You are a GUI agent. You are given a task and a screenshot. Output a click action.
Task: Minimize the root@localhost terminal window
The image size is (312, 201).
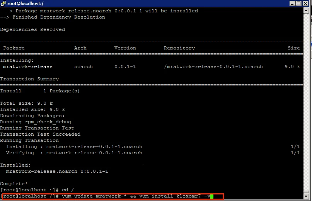pos(292,3)
